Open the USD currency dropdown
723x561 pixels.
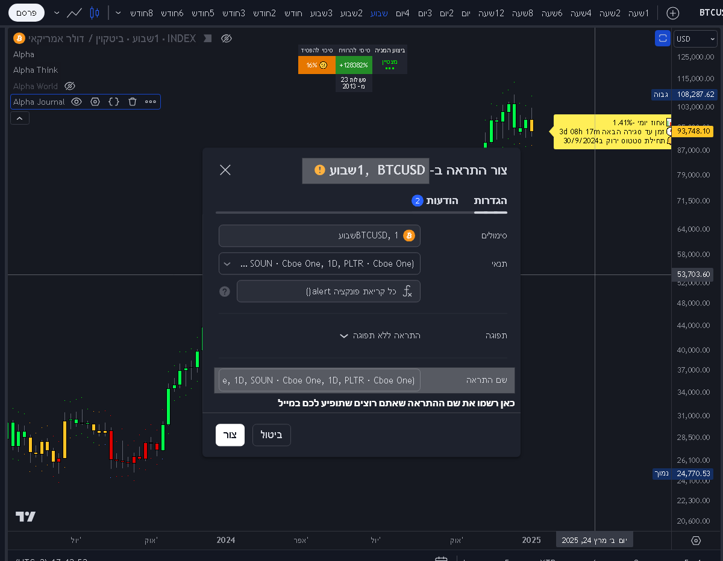tap(695, 39)
